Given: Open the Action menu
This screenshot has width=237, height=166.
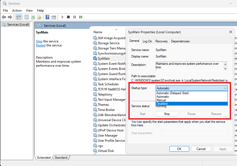Looking at the screenshot, I should [x=17, y=10].
